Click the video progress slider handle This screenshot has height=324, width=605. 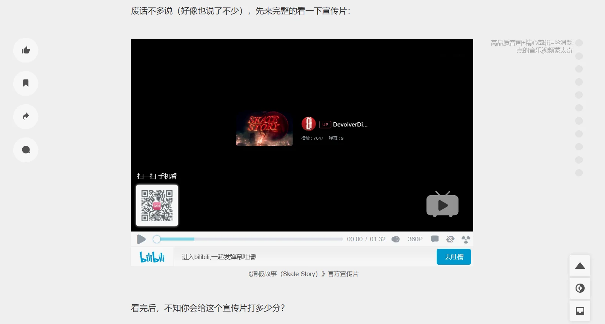coord(157,239)
